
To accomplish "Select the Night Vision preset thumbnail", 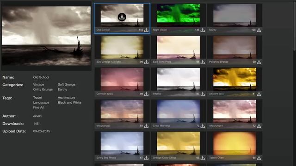I will 178,15.
